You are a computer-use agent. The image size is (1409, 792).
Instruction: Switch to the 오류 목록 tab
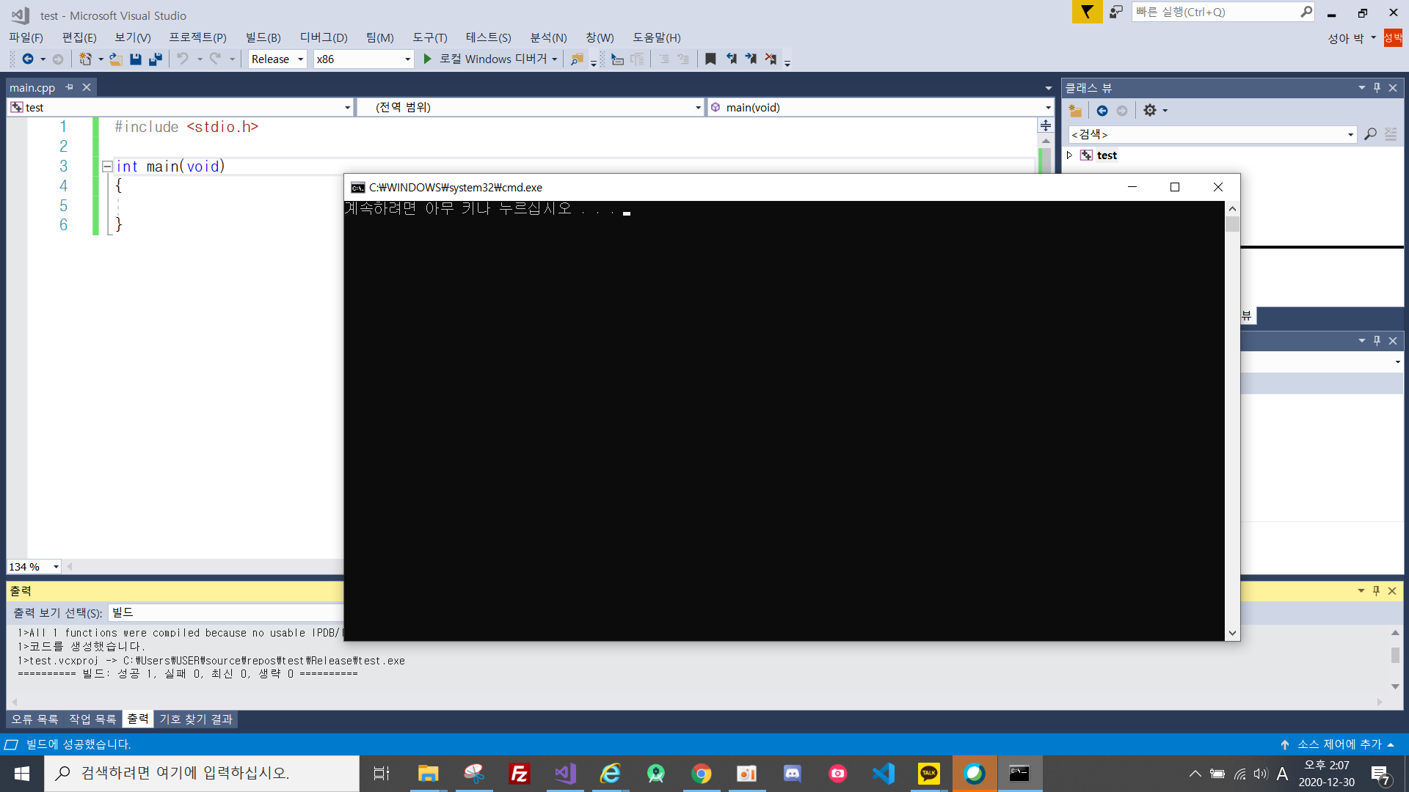tap(34, 719)
